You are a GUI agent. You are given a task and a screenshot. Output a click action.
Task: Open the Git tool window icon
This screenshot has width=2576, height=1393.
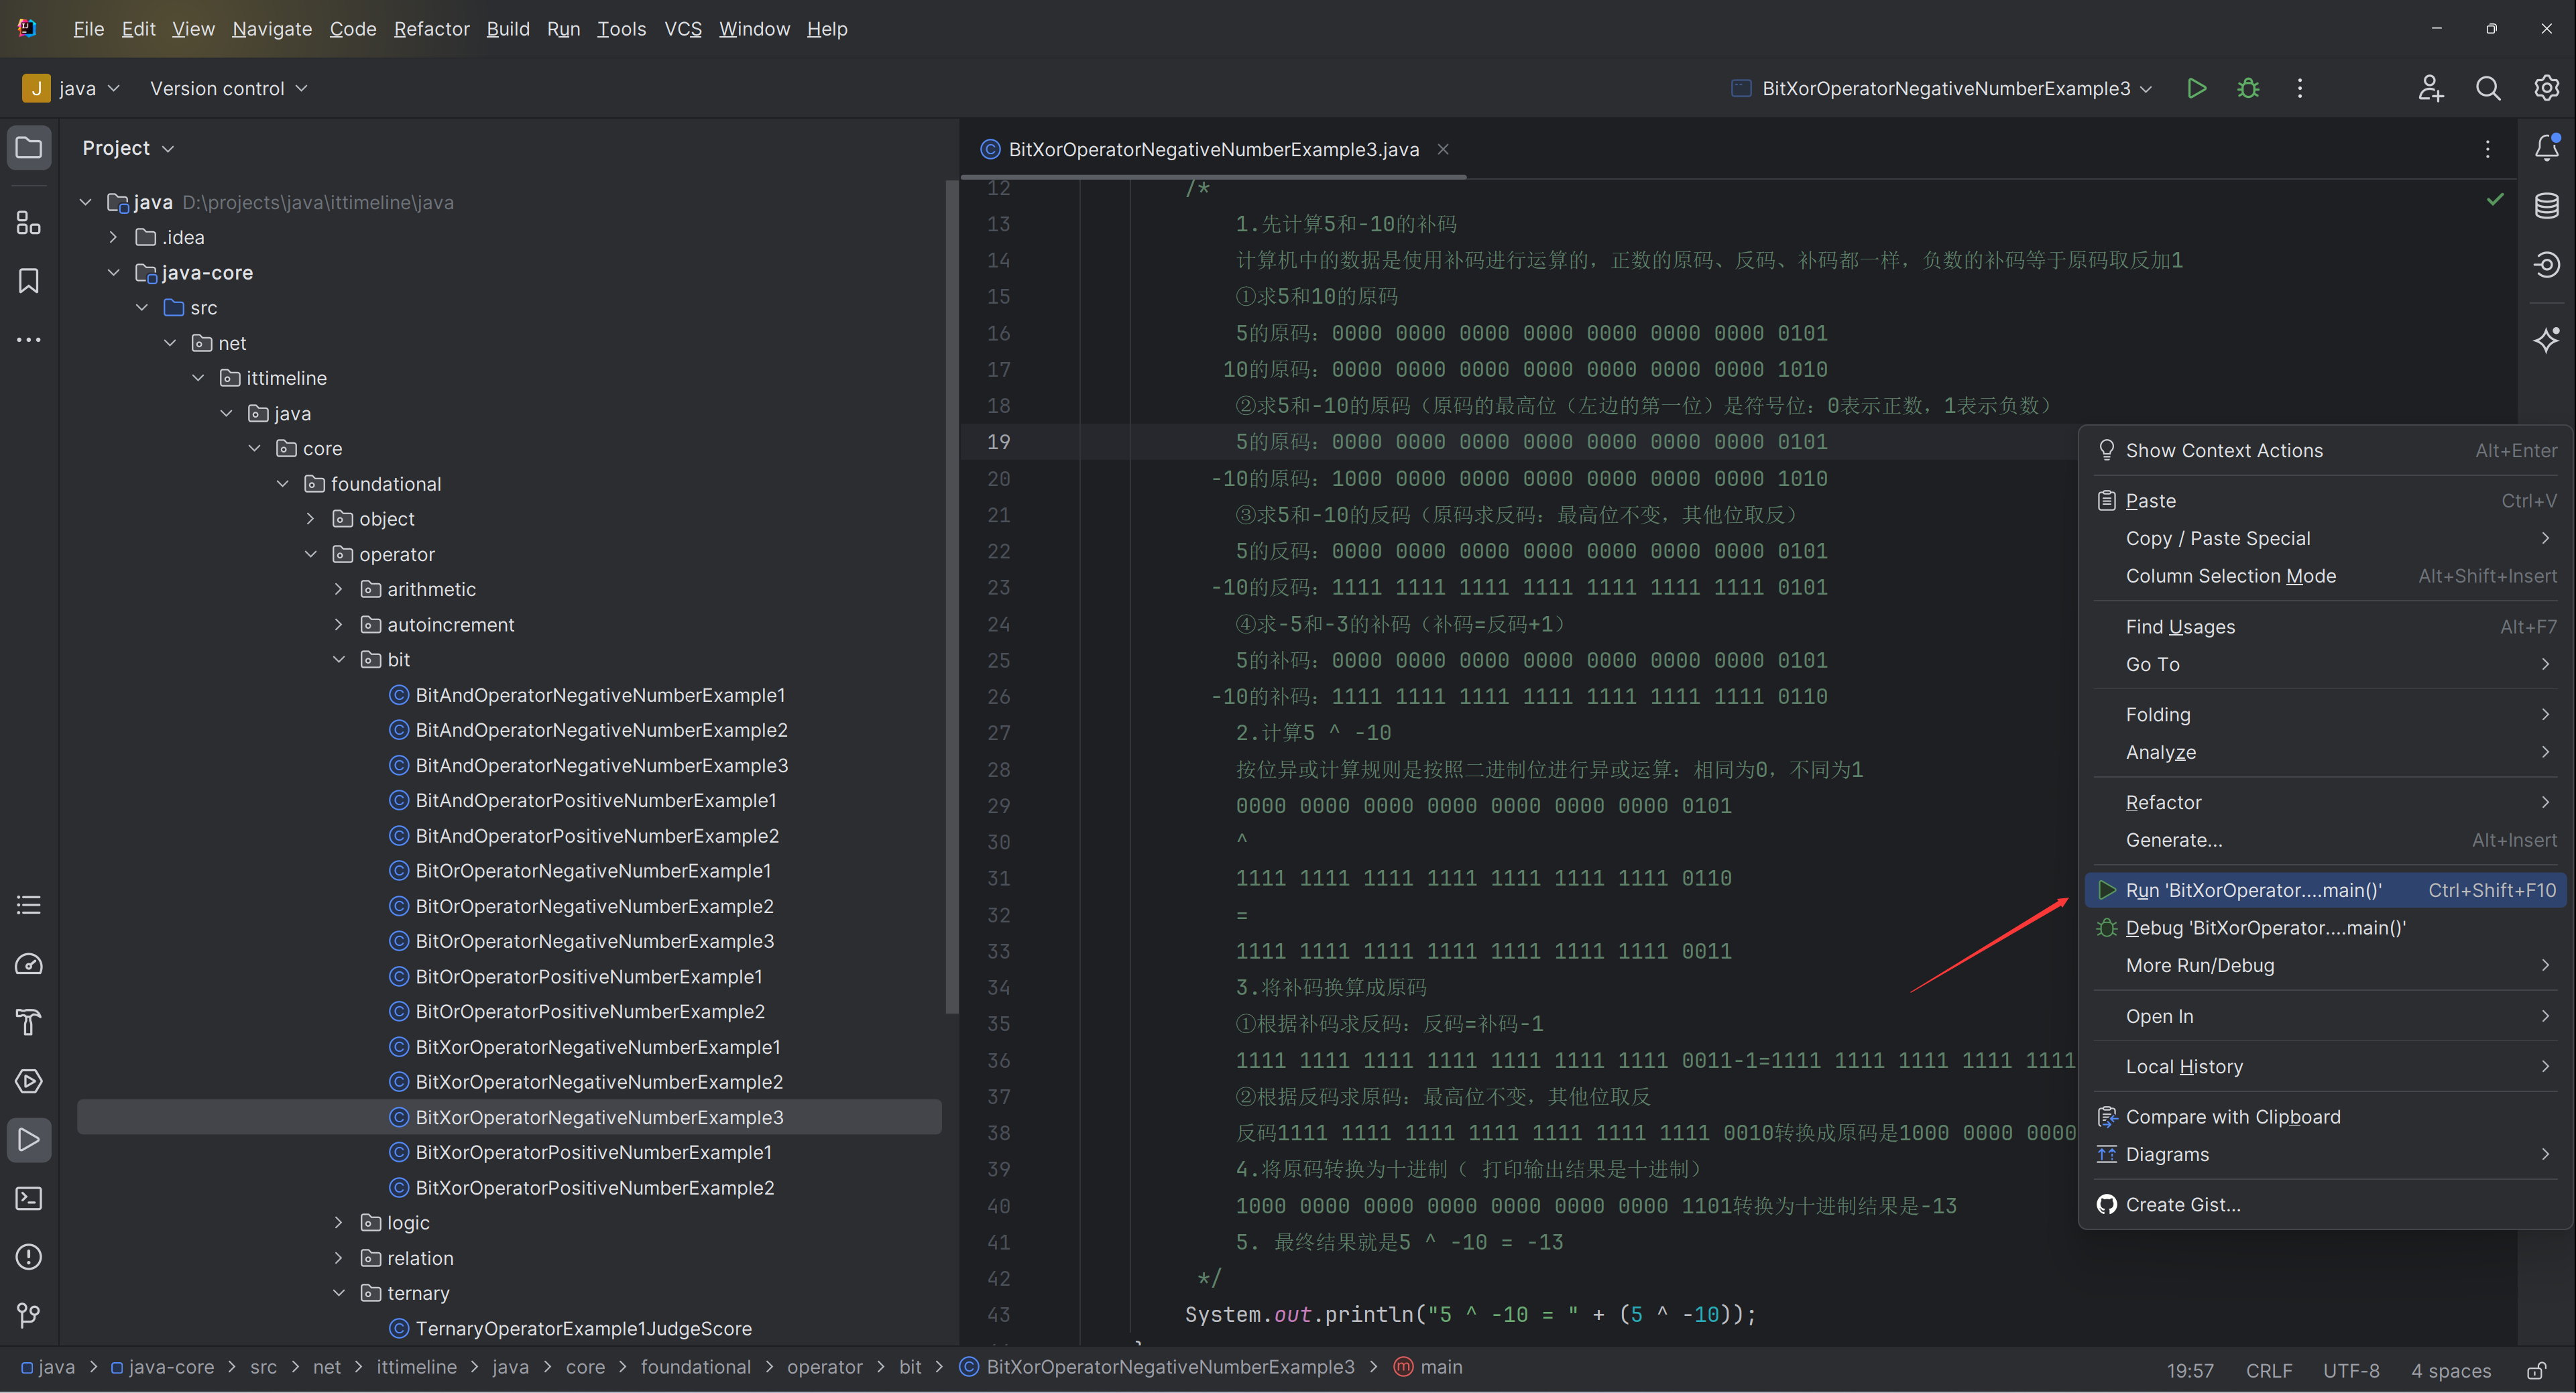coord(29,1315)
